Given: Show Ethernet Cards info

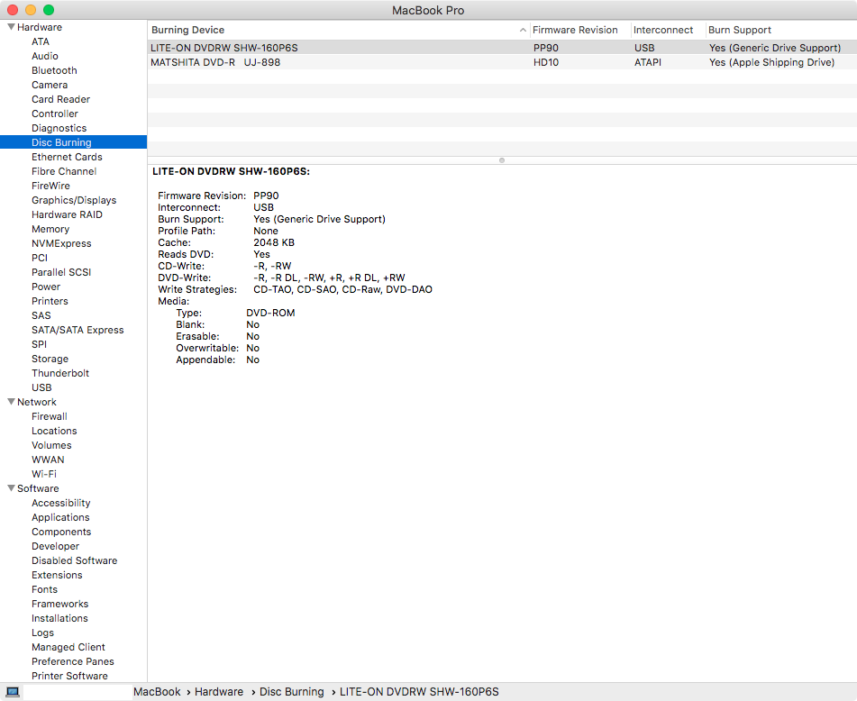Looking at the screenshot, I should [67, 157].
